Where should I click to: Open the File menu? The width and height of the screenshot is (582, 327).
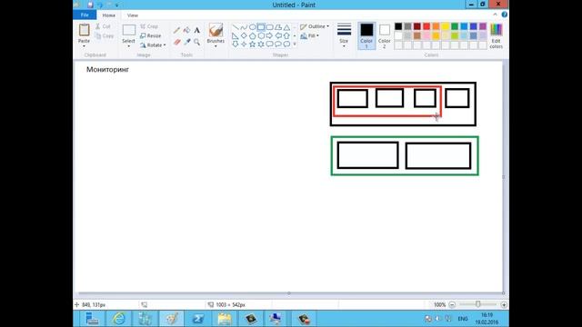point(85,15)
